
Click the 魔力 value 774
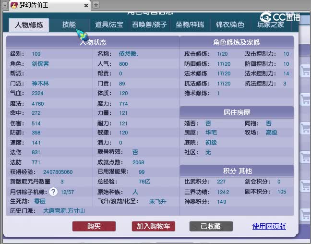123,104
